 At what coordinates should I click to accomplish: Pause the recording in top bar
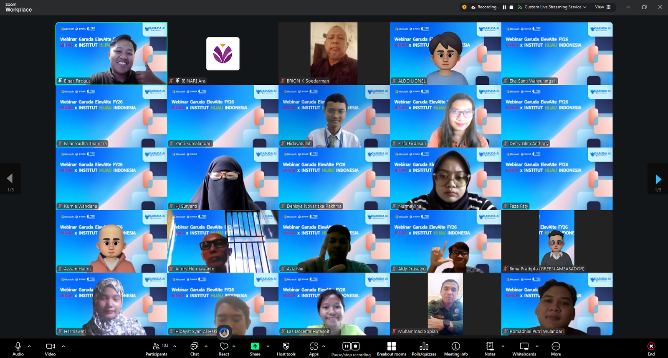[504, 7]
